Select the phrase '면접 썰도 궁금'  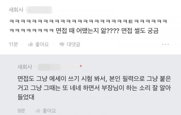[140, 31]
